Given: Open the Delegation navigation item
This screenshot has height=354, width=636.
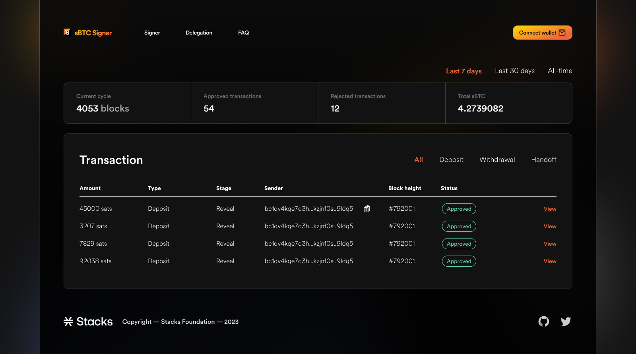Looking at the screenshot, I should coord(199,33).
